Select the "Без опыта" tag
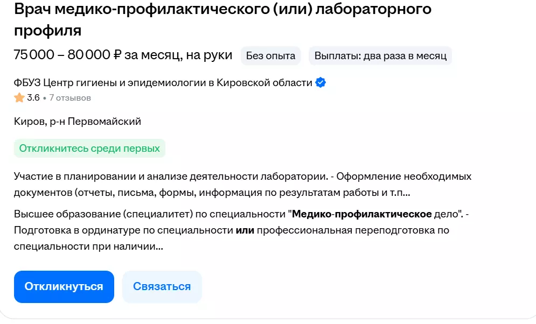 (270, 55)
